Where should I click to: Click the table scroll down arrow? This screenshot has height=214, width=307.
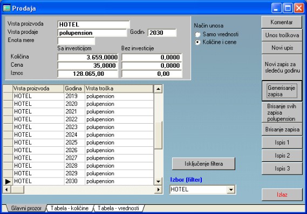point(158,181)
